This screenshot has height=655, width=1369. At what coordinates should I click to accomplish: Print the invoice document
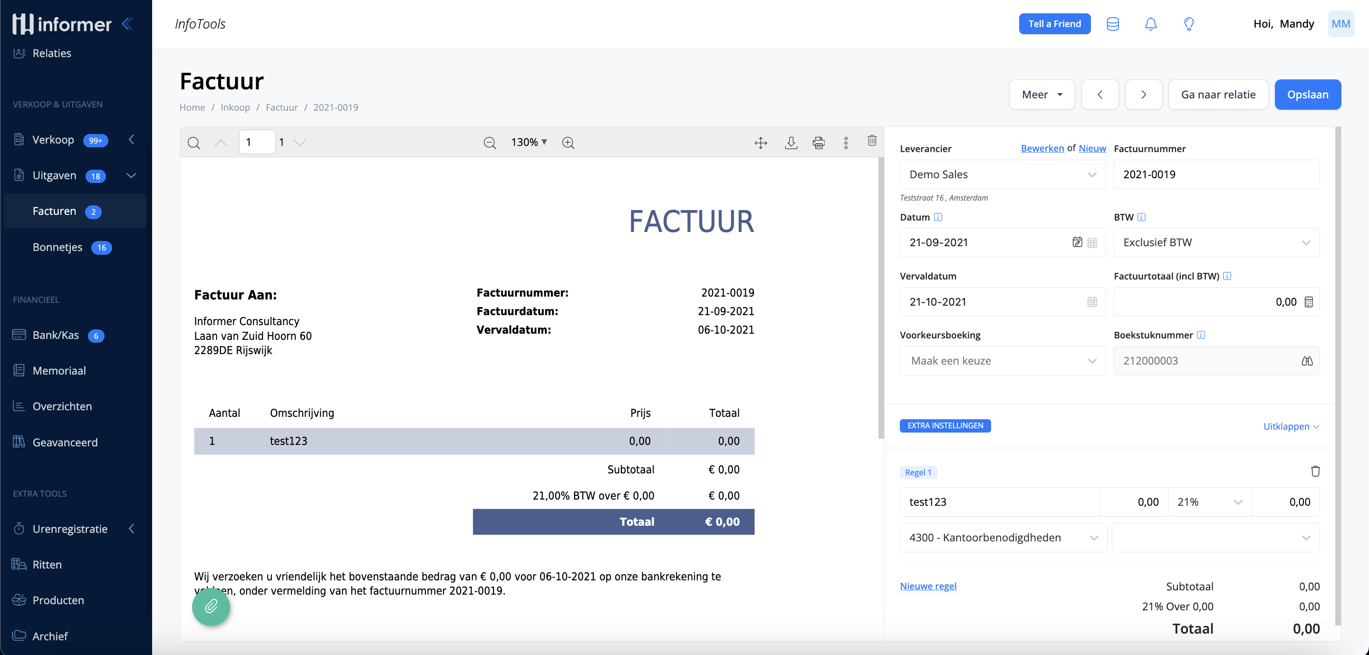point(819,143)
